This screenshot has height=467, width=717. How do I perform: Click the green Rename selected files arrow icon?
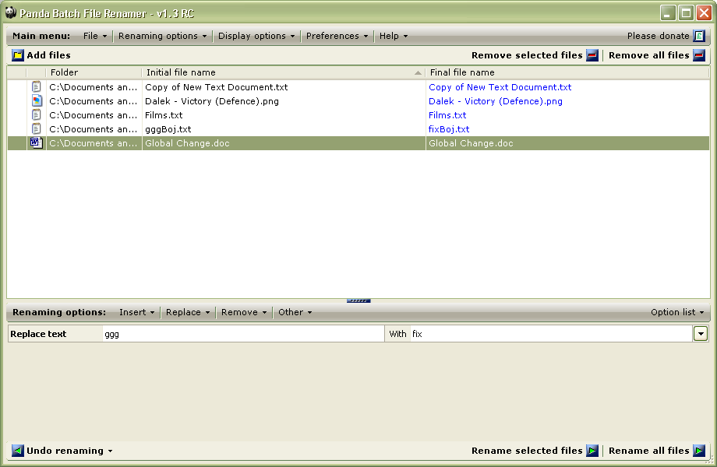pyautogui.click(x=592, y=451)
